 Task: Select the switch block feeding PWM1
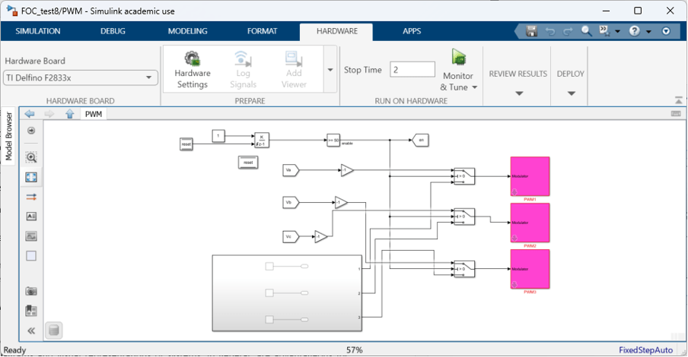[464, 176]
